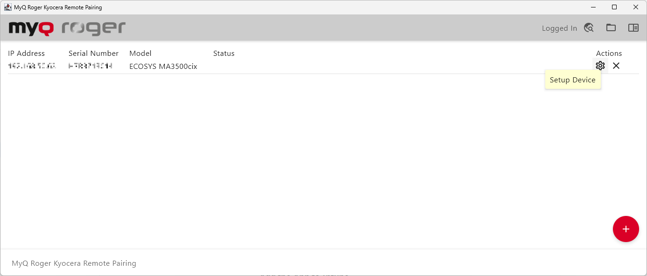Click the Logged In status text
This screenshot has width=647, height=276.
point(559,28)
